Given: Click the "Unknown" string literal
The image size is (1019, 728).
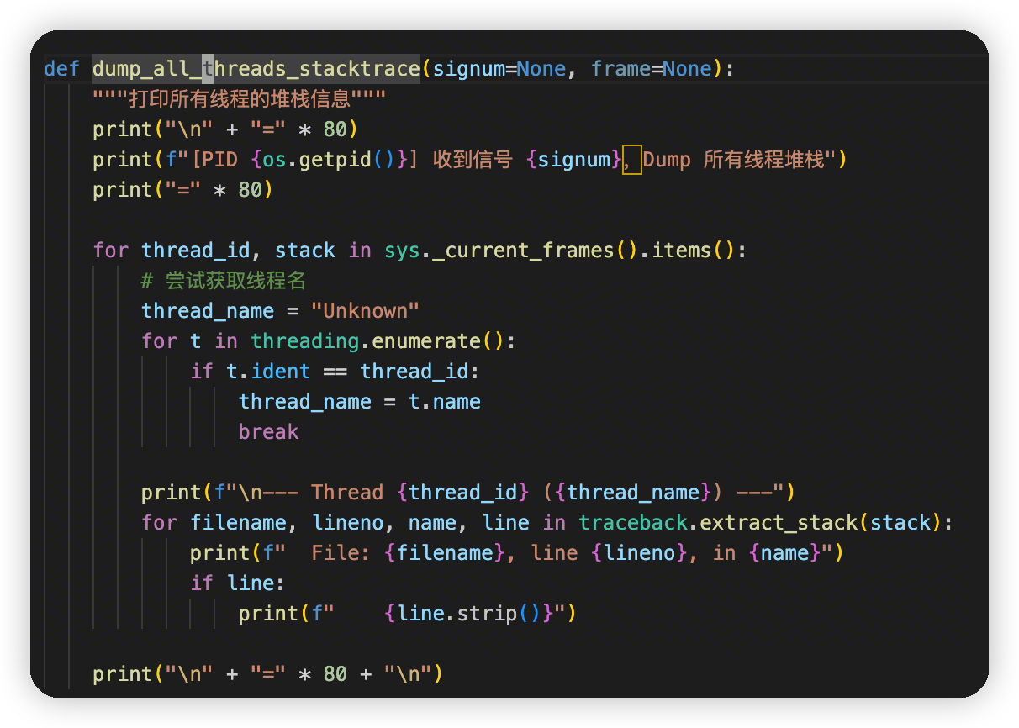Looking at the screenshot, I should pyautogui.click(x=365, y=311).
